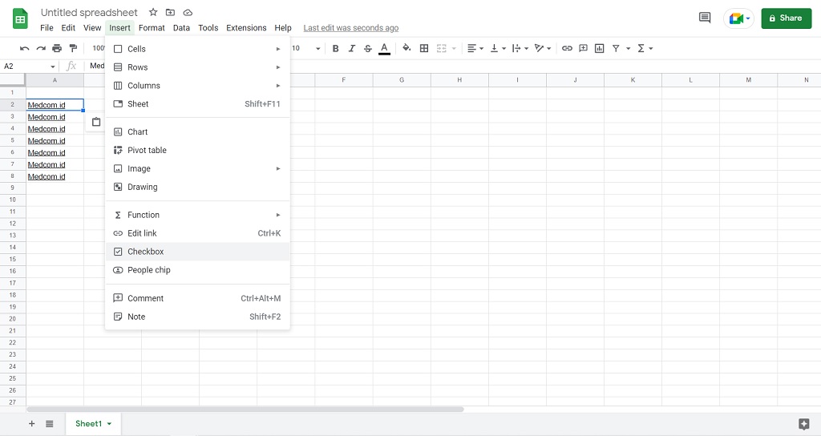Screen dimensions: 821x436
Task: Open the Extensions menu
Action: pyautogui.click(x=246, y=28)
